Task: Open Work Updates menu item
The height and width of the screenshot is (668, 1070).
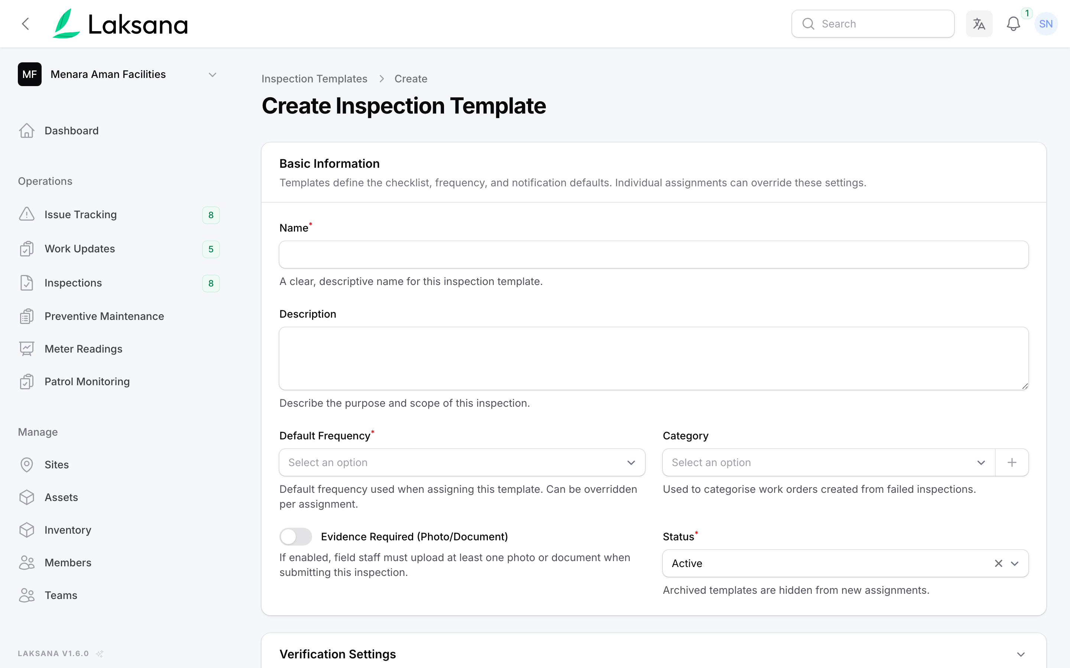Action: coord(119,249)
